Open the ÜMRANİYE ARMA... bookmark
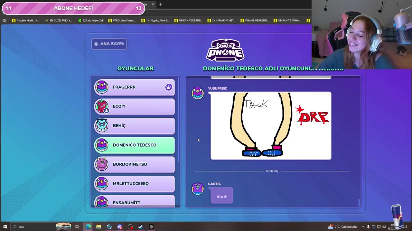Screen dimensions: 412x231 [x=287, y=21]
